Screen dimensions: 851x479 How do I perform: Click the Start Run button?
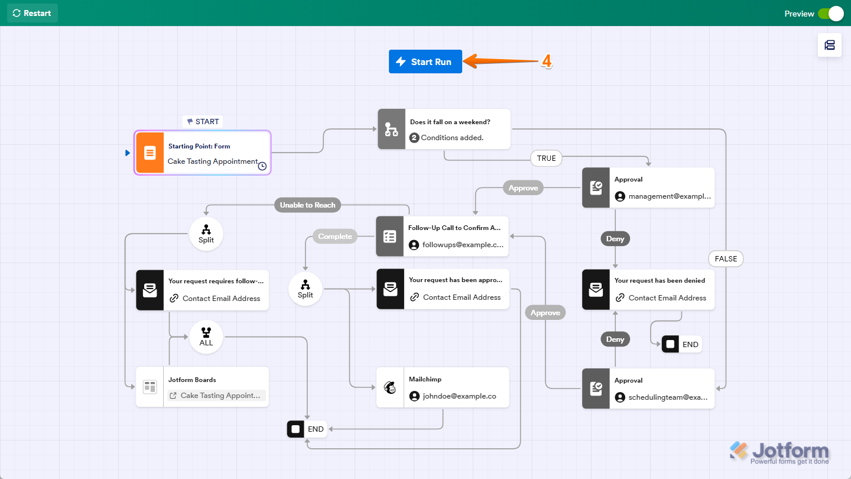point(425,61)
